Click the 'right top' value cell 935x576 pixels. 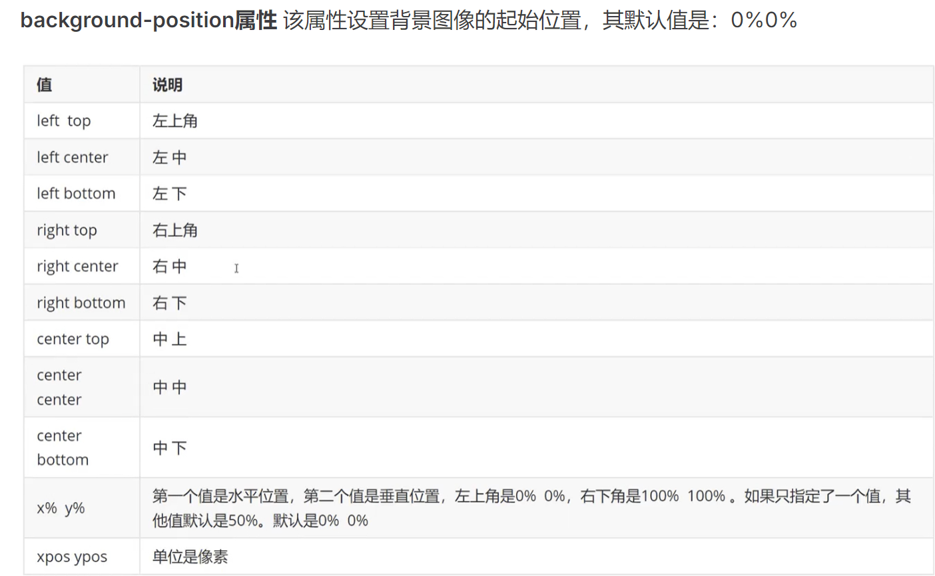tap(67, 230)
